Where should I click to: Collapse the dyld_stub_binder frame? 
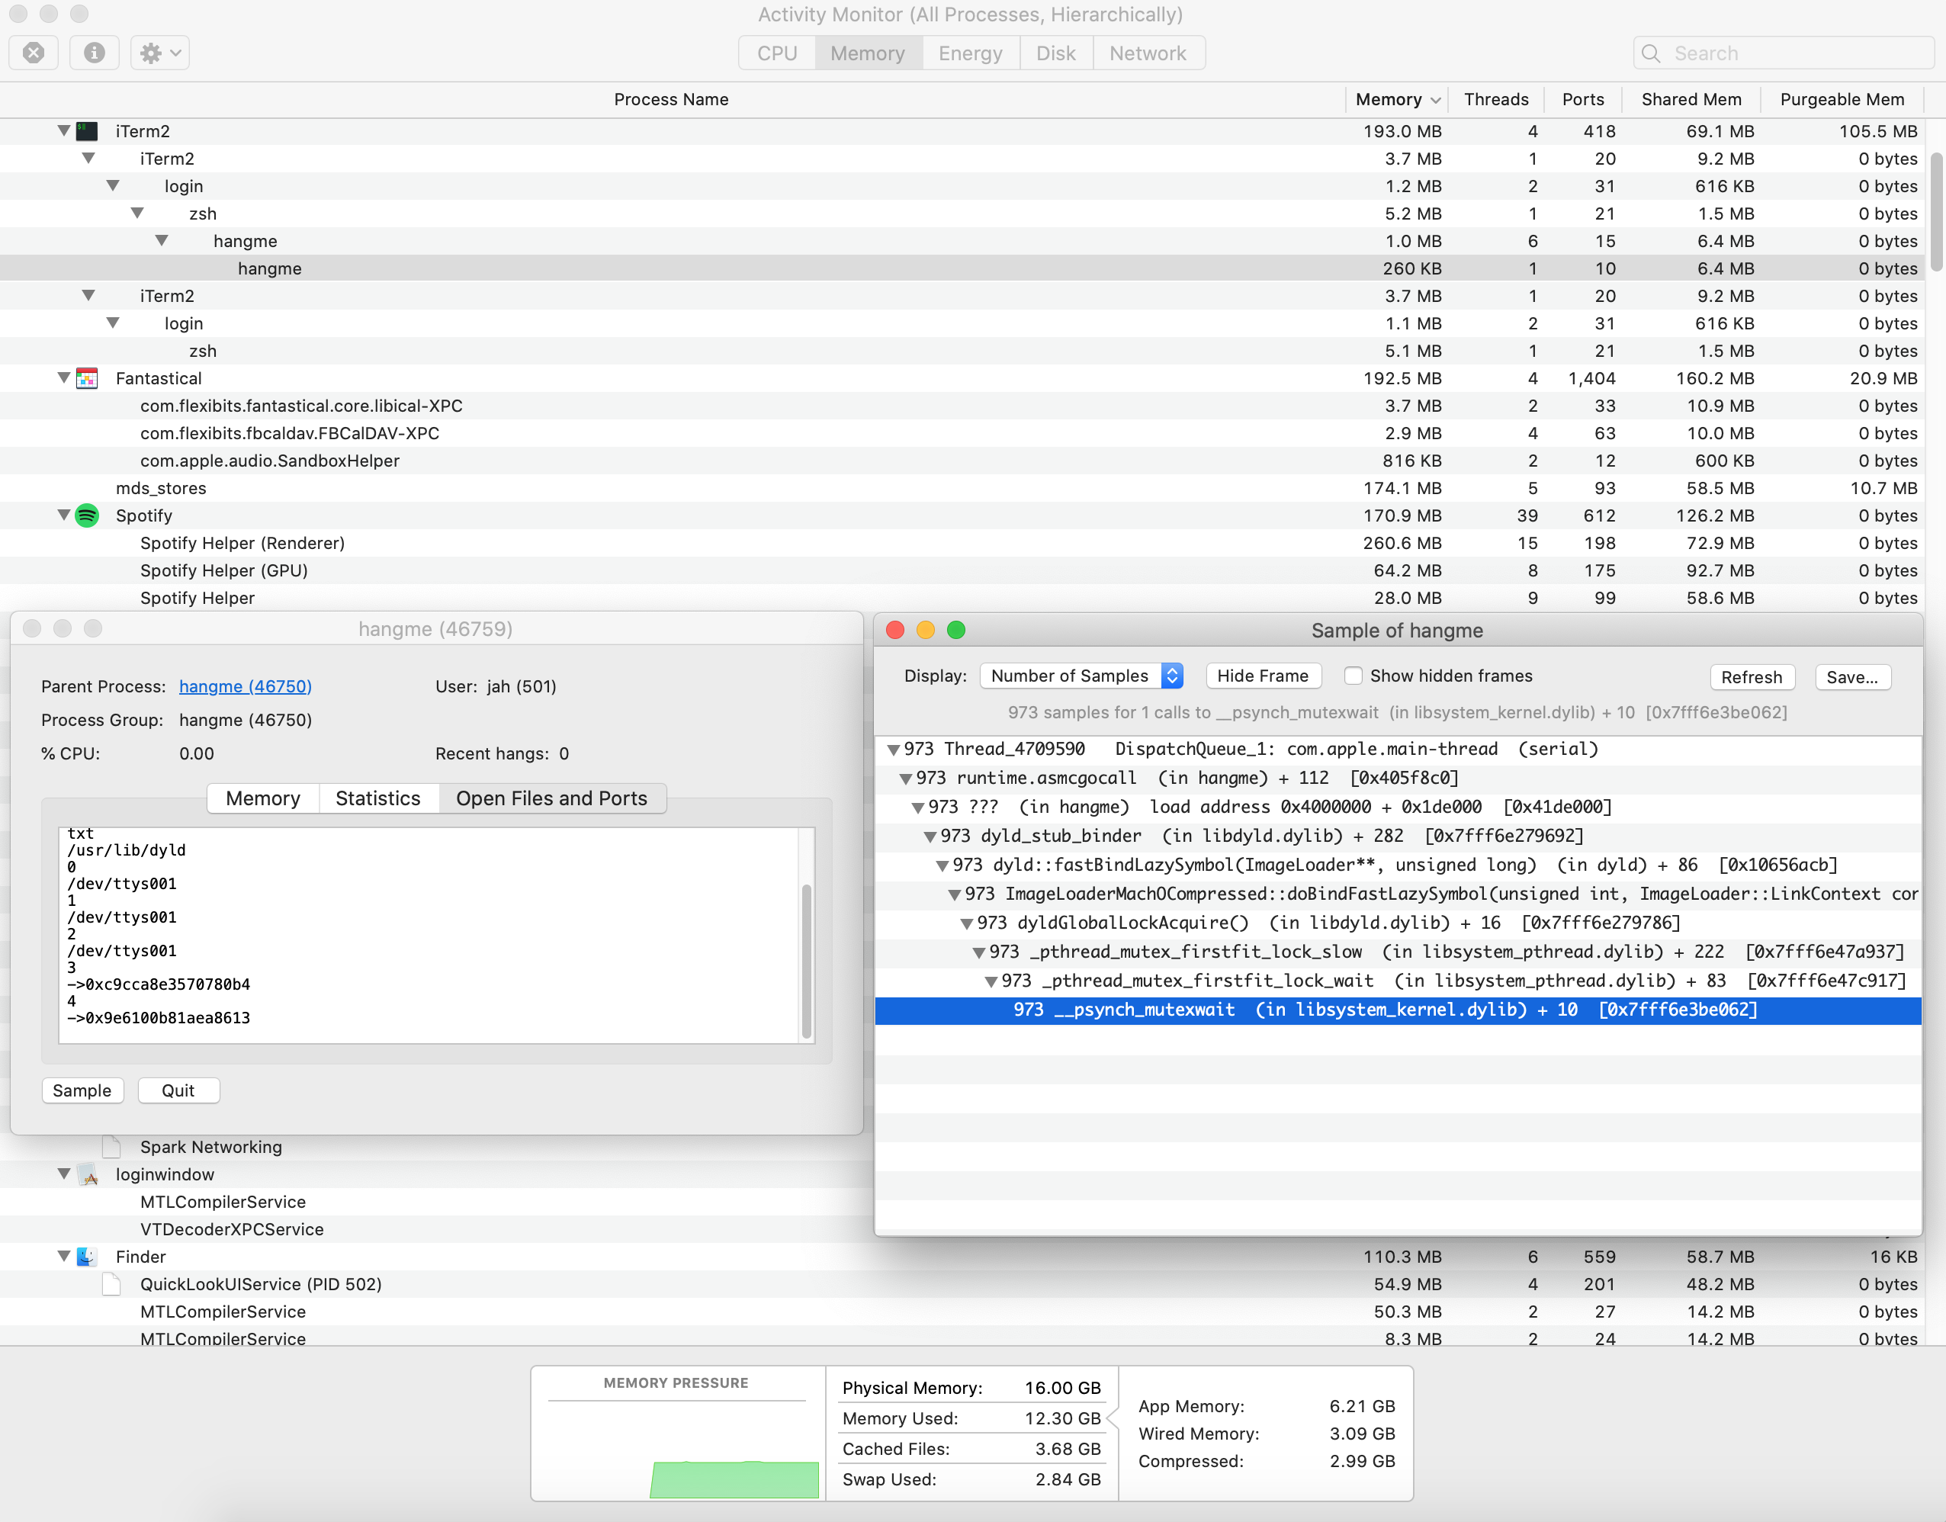[930, 836]
